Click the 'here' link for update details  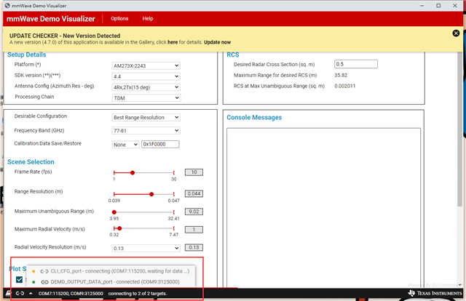coord(173,42)
